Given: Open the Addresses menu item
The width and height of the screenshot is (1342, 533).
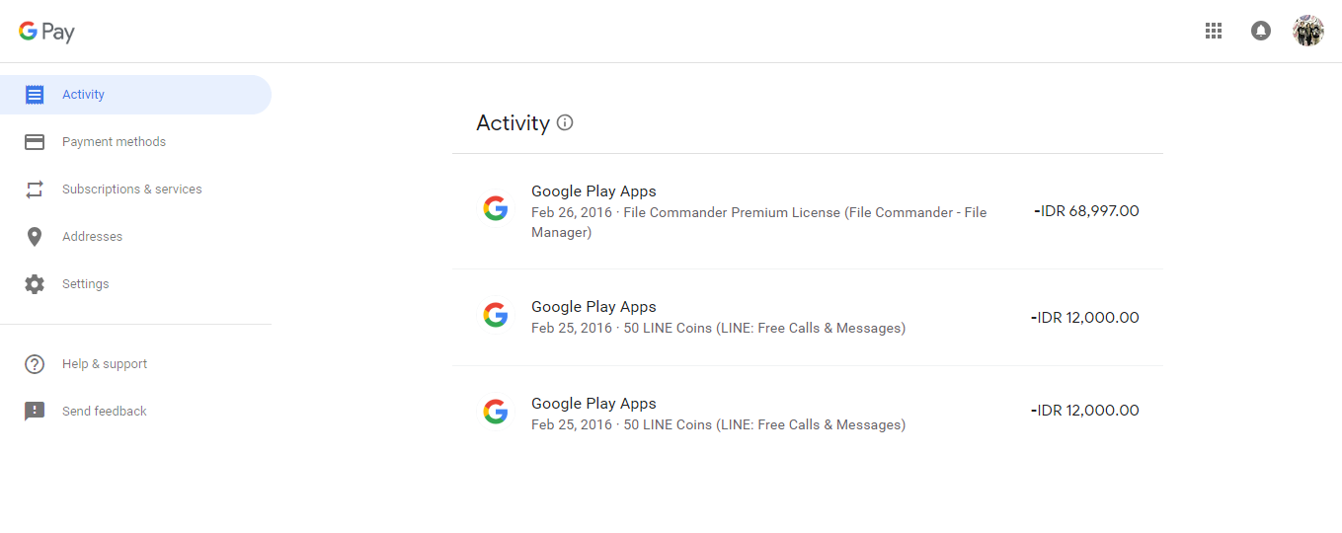Looking at the screenshot, I should click(x=92, y=237).
